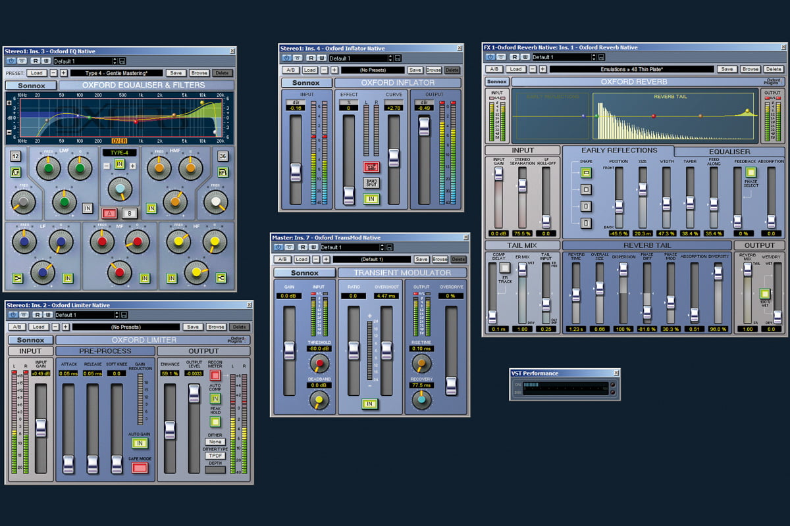790x526 pixels.
Task: Click the TransMod Overdrive fader
Action: tap(451, 385)
